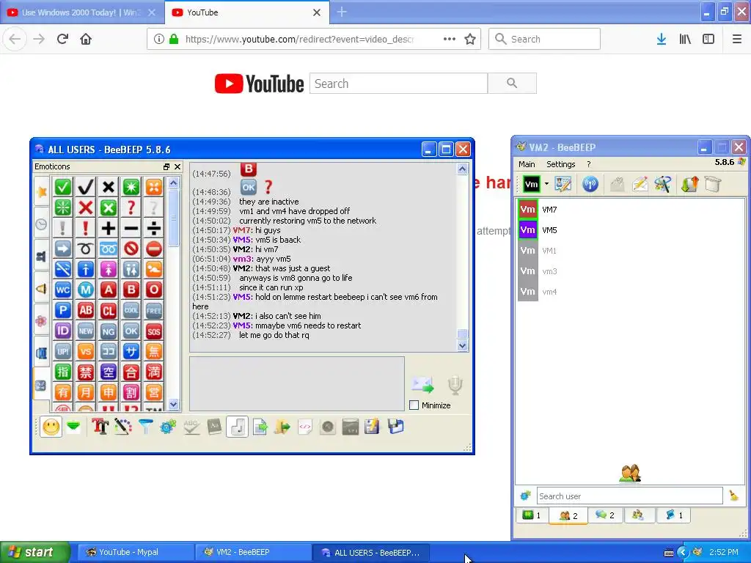
Task: Enable the Minimize checkbox
Action: coord(414,405)
